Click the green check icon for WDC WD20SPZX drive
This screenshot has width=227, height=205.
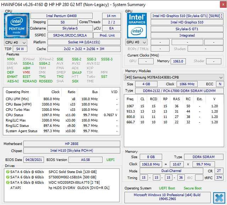tap(7, 182)
